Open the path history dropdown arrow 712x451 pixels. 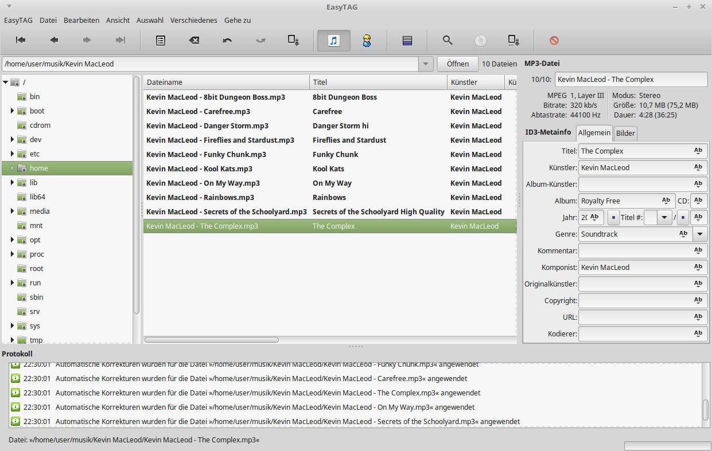[426, 64]
